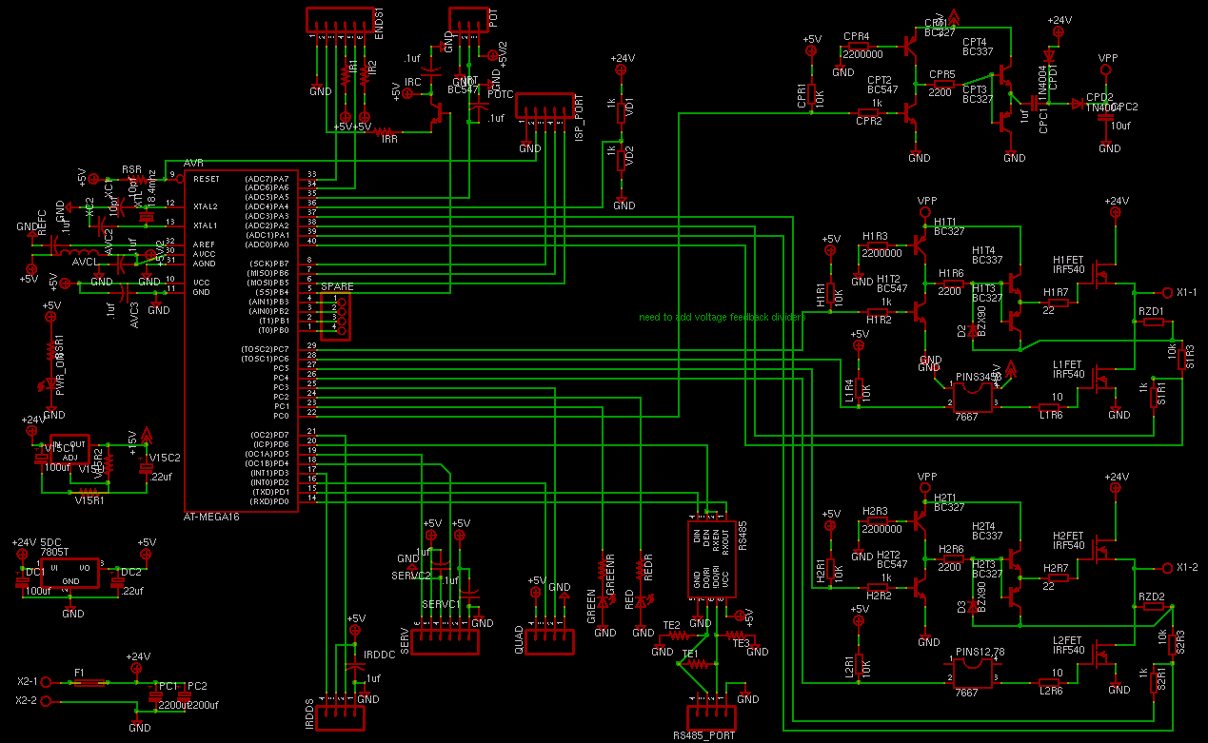Click the F1 fuse symbol

pyautogui.click(x=90, y=682)
